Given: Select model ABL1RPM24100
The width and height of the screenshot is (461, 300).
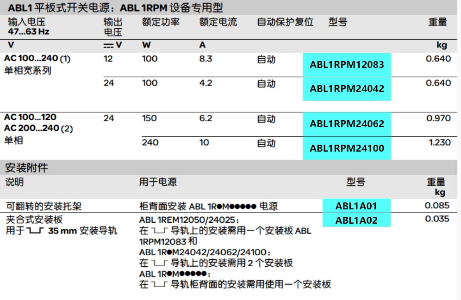Looking at the screenshot, I should (348, 148).
